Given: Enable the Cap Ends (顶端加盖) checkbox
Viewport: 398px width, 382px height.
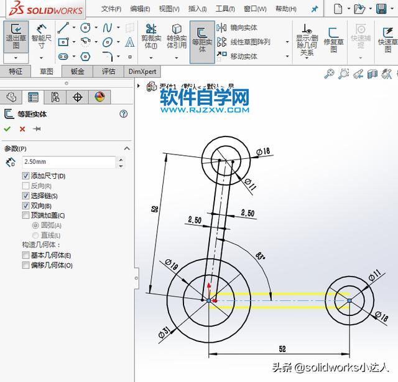Looking at the screenshot, I should coord(25,216).
